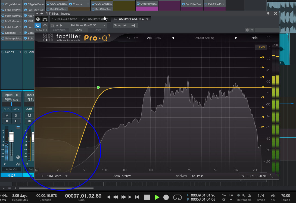Select previous preset arrow in plugin header
This screenshot has width=296, height=203.
pos(57,25)
